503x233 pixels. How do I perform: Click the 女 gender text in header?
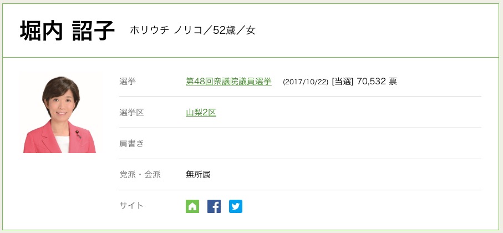pyautogui.click(x=251, y=31)
